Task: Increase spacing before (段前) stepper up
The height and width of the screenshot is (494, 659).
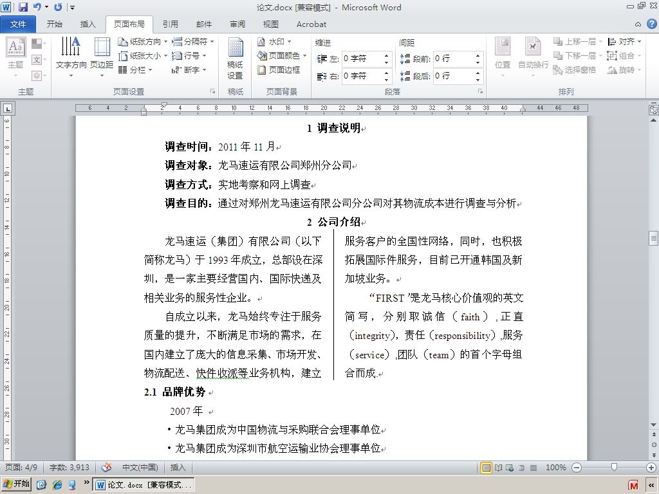Action: tap(478, 55)
